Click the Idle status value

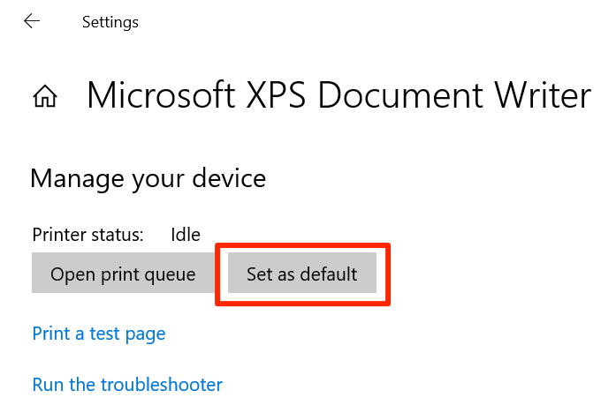186,235
